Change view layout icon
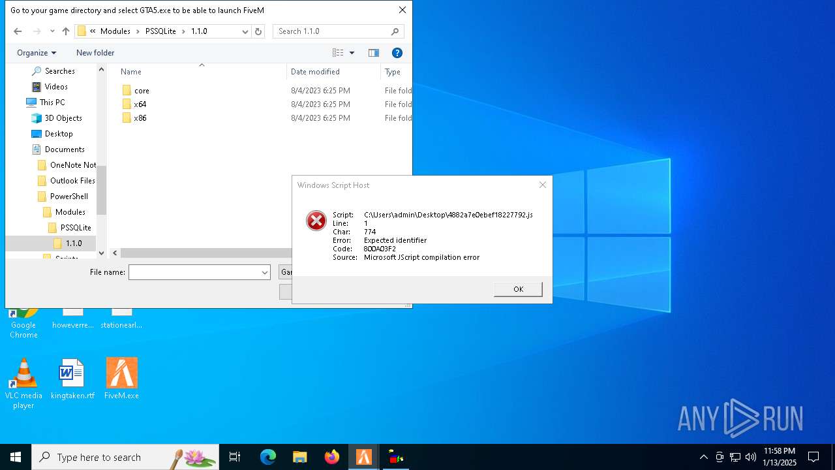This screenshot has width=835, height=470. tap(338, 53)
